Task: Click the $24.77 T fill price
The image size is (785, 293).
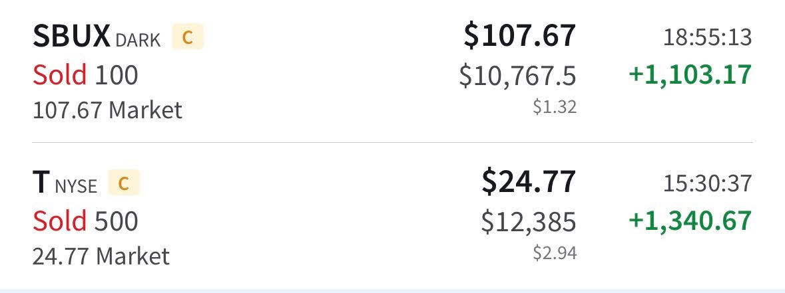Action: click(529, 181)
